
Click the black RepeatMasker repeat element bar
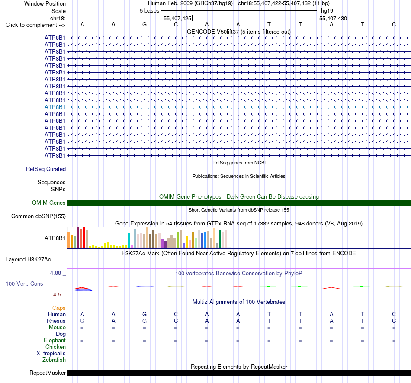239,373
